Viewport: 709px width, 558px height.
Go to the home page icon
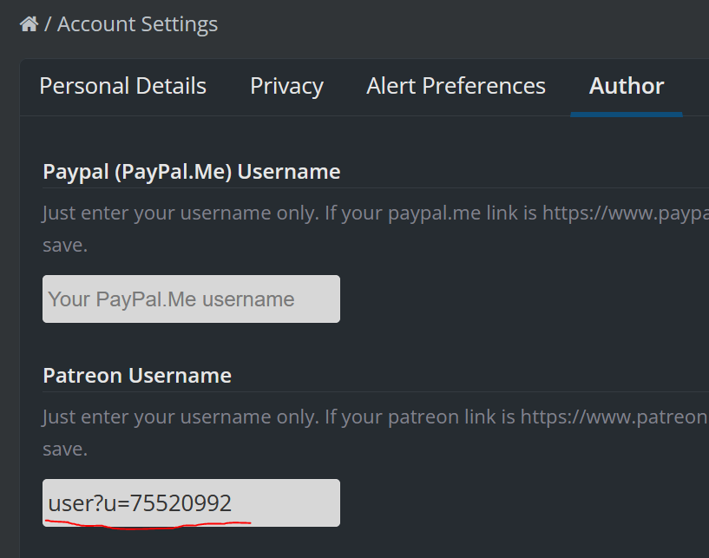(x=29, y=24)
